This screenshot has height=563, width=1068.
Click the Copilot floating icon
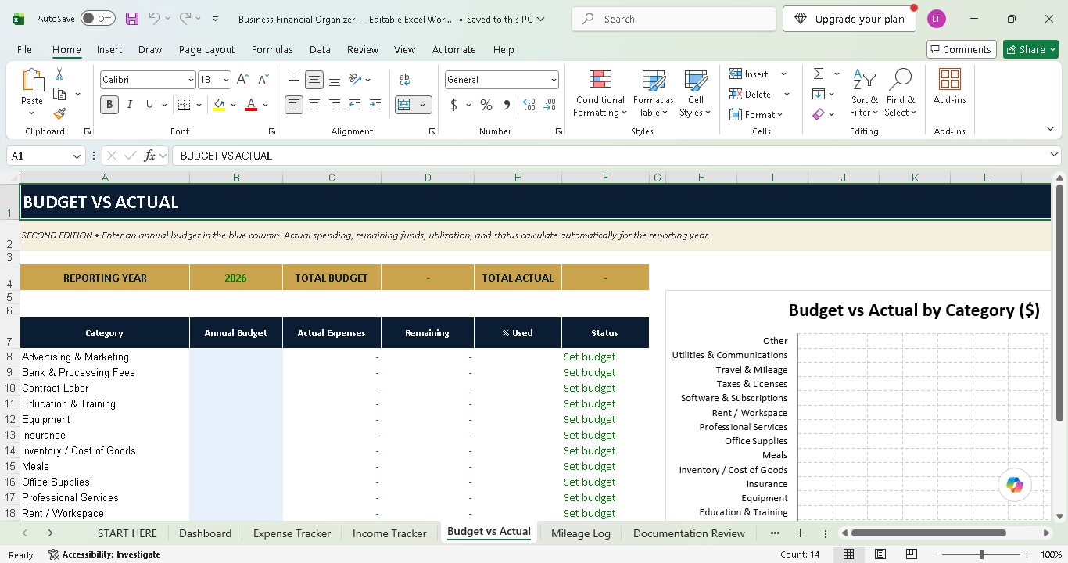click(x=1015, y=485)
